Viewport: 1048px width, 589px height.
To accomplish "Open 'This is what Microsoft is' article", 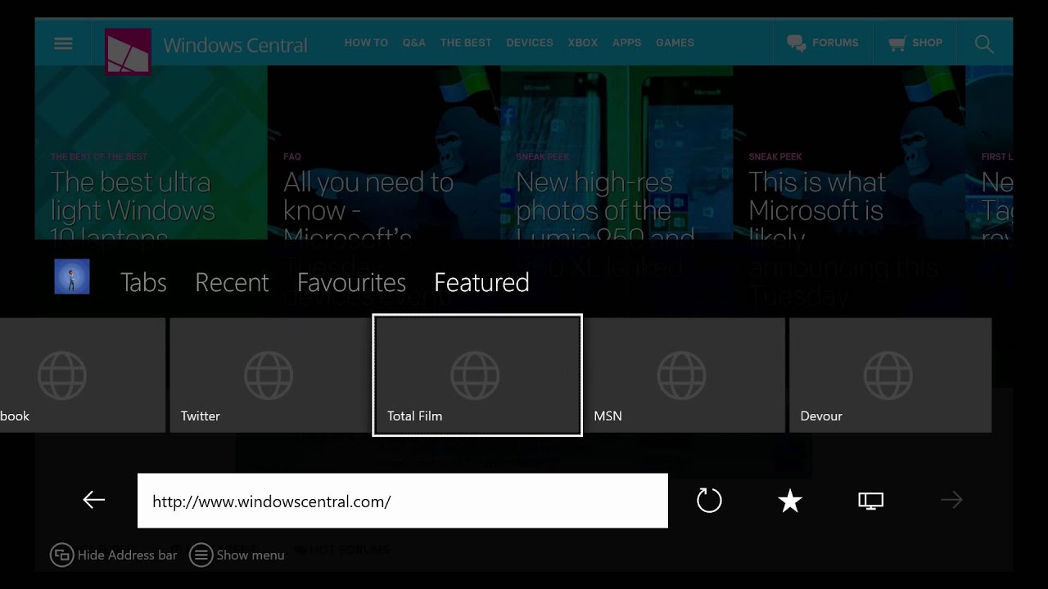I will coord(849,152).
